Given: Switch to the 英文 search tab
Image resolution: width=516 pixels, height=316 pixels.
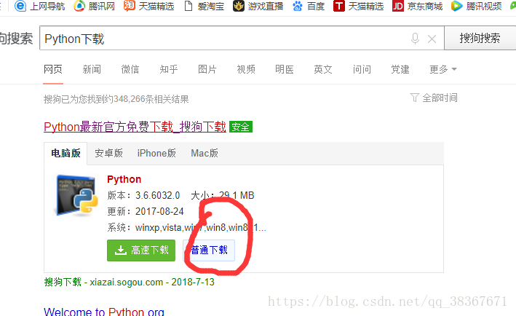Looking at the screenshot, I should coord(323,69).
